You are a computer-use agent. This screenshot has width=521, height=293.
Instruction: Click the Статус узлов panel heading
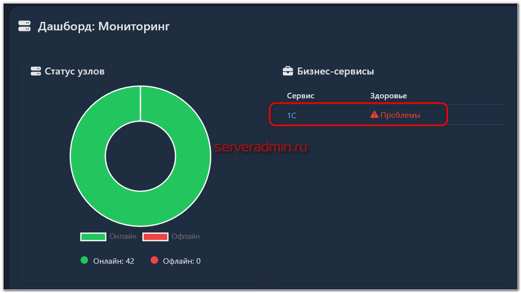(75, 71)
